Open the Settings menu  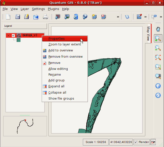(38, 9)
